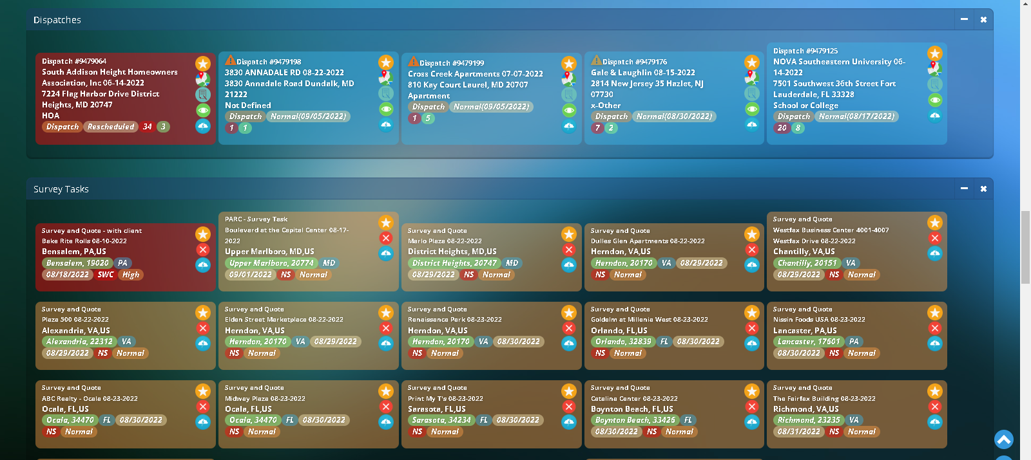
Task: Click cloud icon on Renaissance Park task
Action: (569, 344)
